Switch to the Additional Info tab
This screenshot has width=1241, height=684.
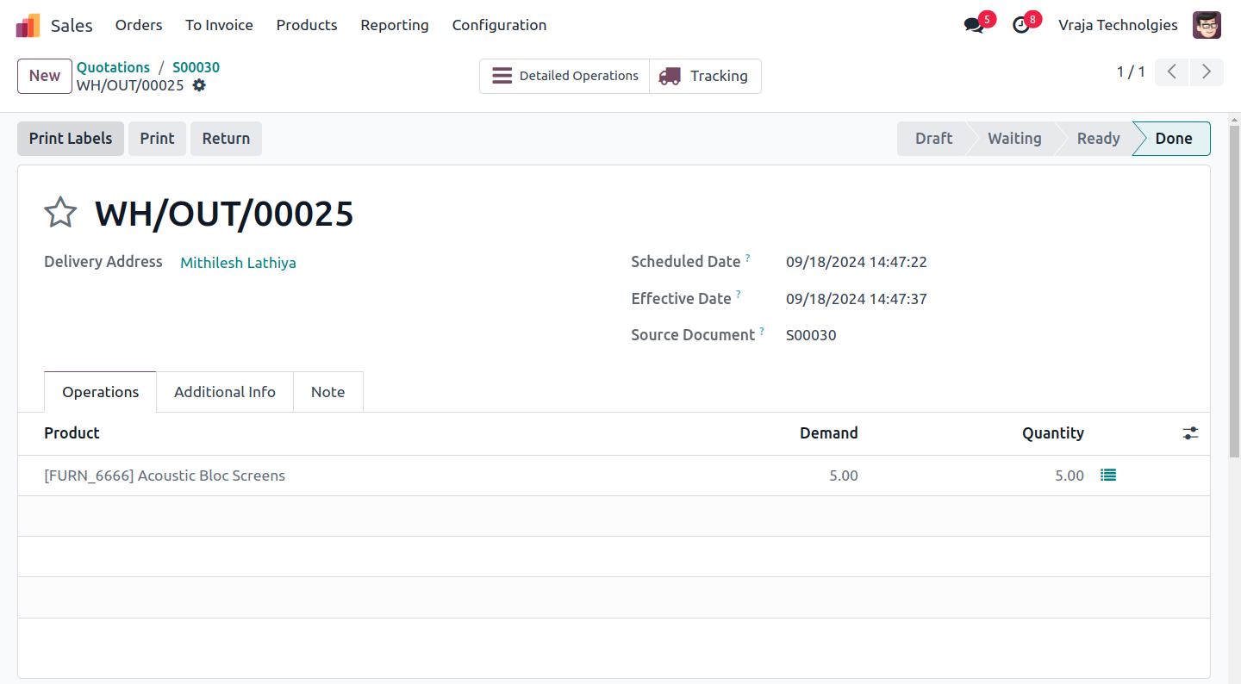[225, 392]
